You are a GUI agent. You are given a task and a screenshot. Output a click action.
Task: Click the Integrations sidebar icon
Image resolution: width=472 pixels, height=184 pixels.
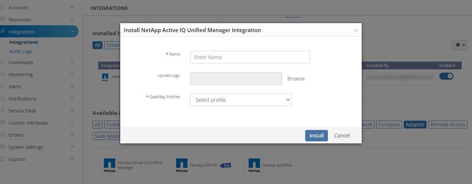[2, 32]
